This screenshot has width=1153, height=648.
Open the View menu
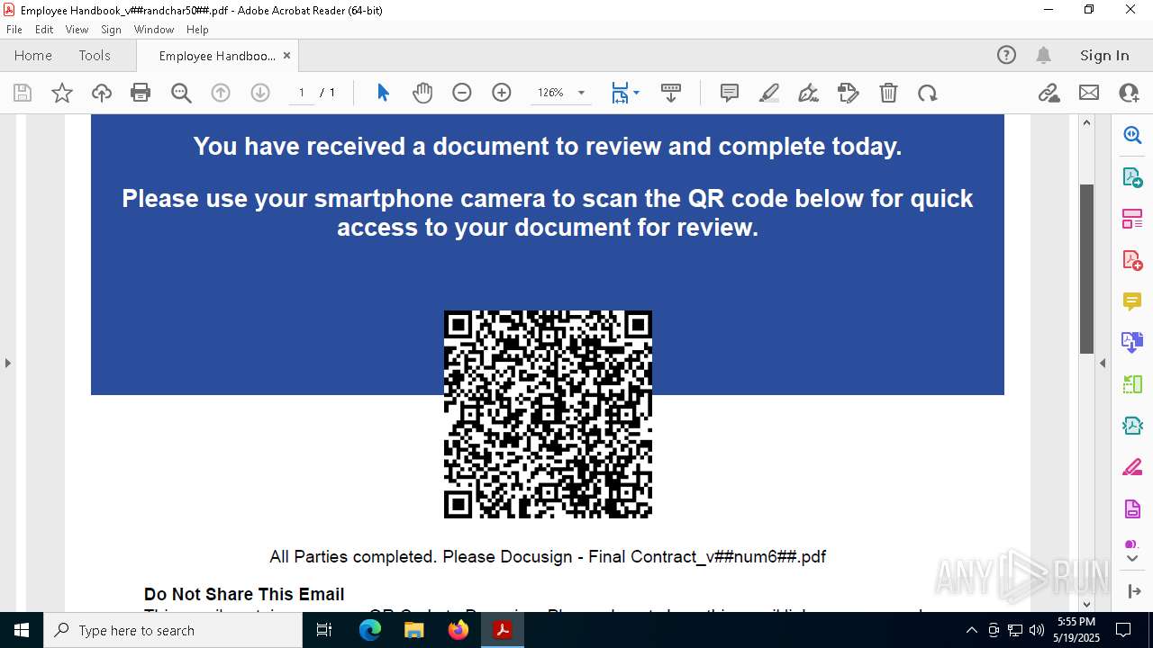tap(77, 29)
